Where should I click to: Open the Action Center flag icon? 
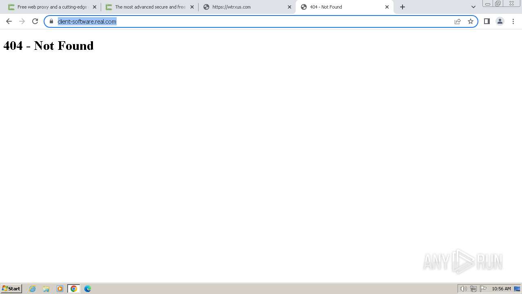tap(483, 289)
